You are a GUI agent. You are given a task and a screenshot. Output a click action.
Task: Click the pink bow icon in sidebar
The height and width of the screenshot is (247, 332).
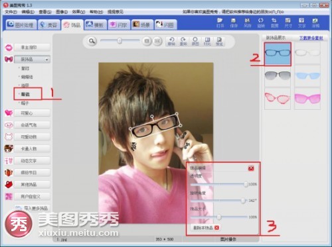point(9,59)
